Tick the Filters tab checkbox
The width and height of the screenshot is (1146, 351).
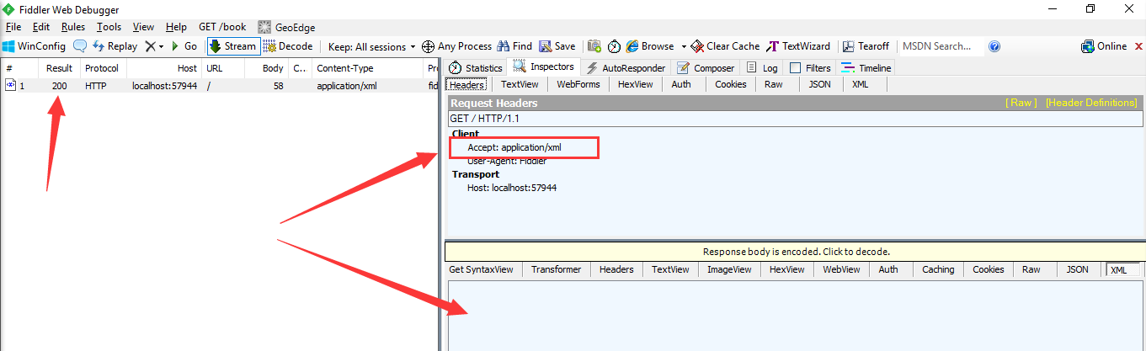796,67
